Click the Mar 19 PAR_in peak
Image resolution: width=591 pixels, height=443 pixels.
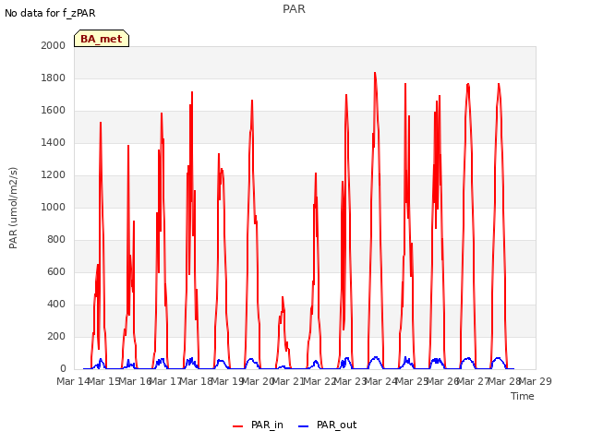click(252, 101)
